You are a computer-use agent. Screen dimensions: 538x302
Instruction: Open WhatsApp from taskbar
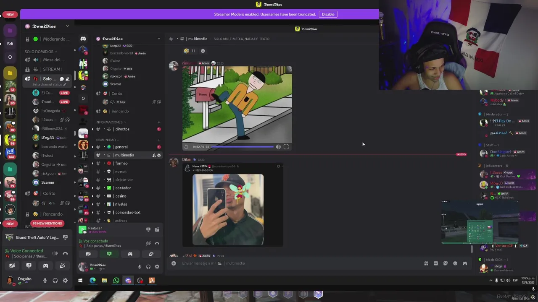[x=116, y=281]
